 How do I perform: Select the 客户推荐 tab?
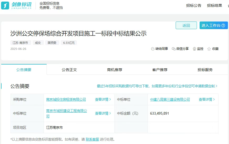(x=160, y=70)
